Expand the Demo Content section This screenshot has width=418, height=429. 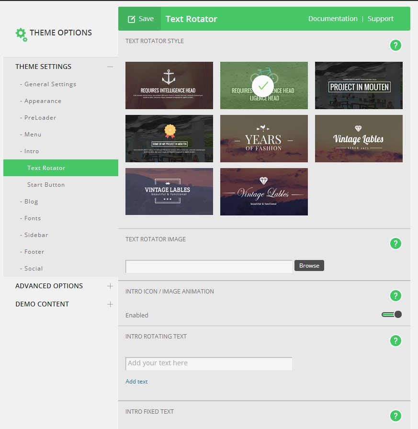click(110, 304)
